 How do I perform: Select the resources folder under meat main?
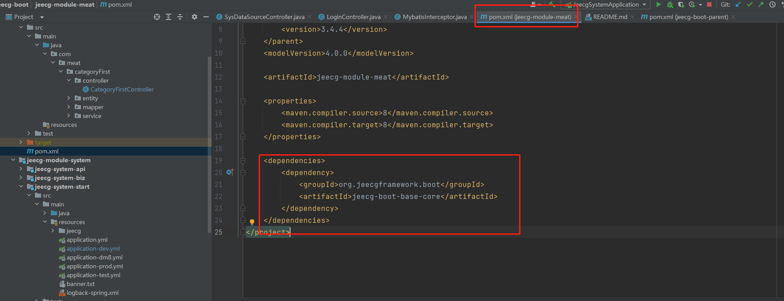tap(64, 125)
